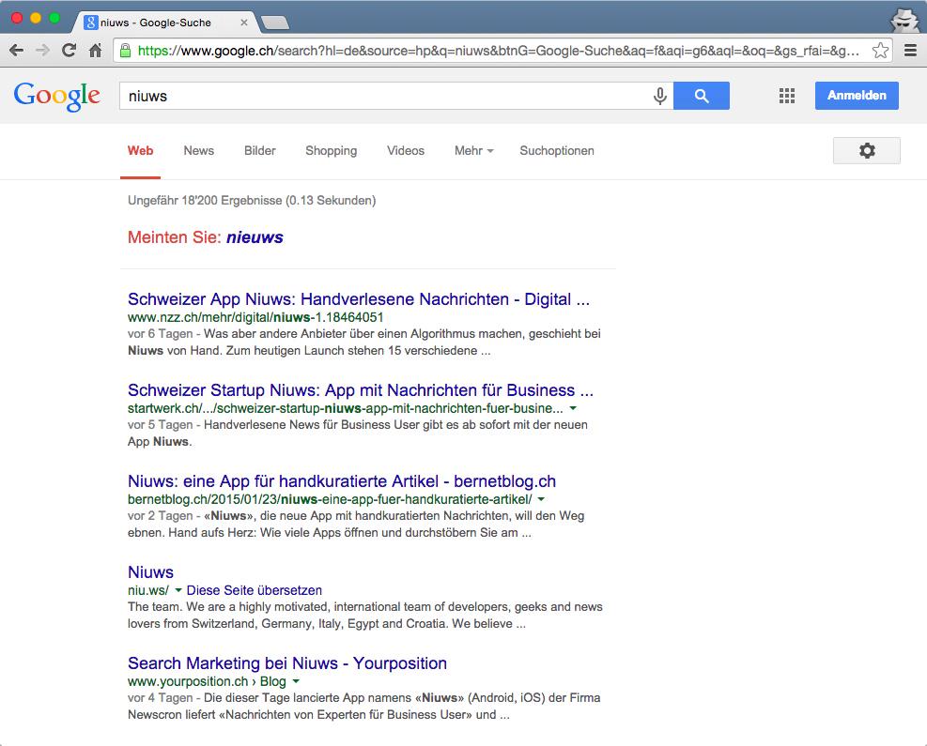Image resolution: width=927 pixels, height=746 pixels.
Task: Click the incognito spy icon
Action: pyautogui.click(x=904, y=20)
